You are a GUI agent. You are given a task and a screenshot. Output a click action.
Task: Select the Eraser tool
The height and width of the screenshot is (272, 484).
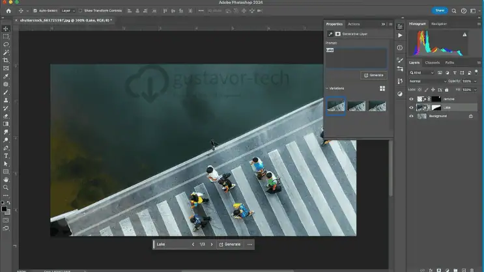coord(6,116)
